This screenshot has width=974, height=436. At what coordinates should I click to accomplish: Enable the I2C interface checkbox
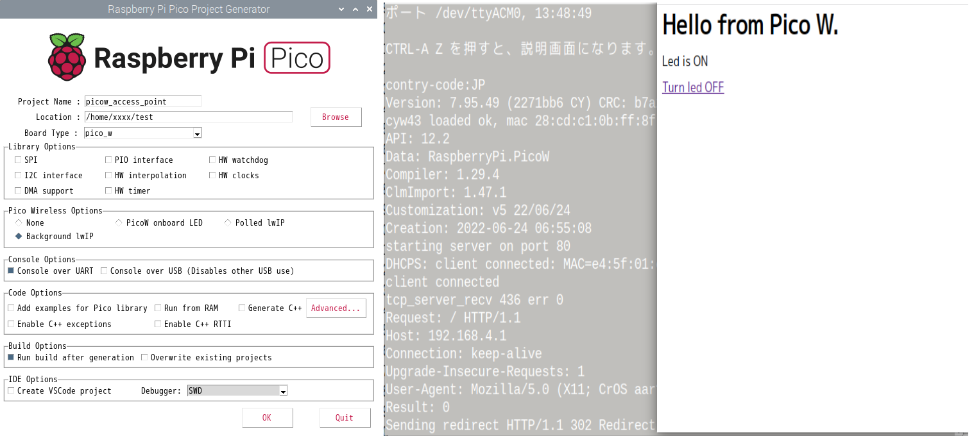(18, 175)
